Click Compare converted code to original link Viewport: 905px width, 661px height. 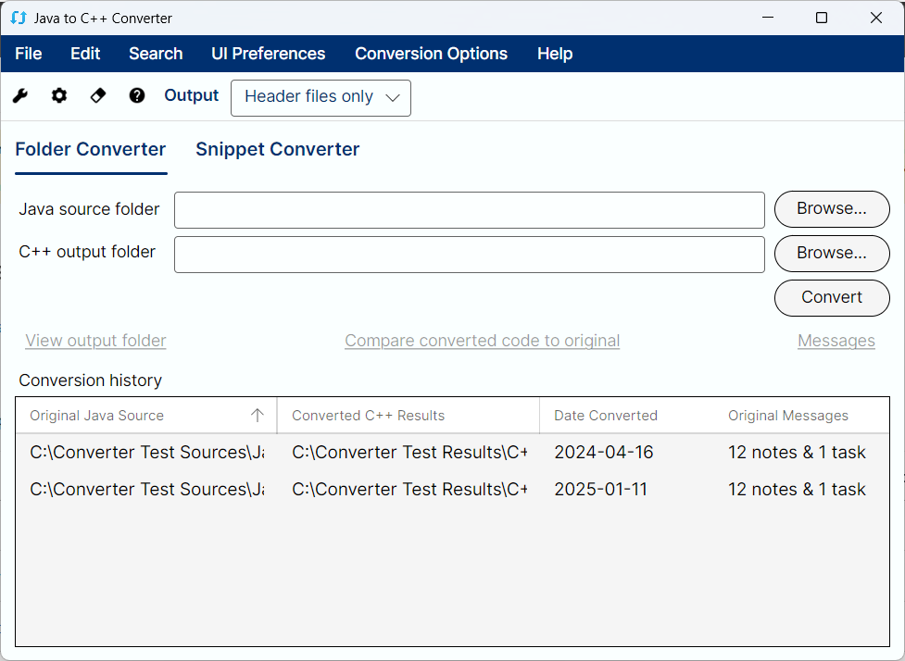[x=483, y=341]
